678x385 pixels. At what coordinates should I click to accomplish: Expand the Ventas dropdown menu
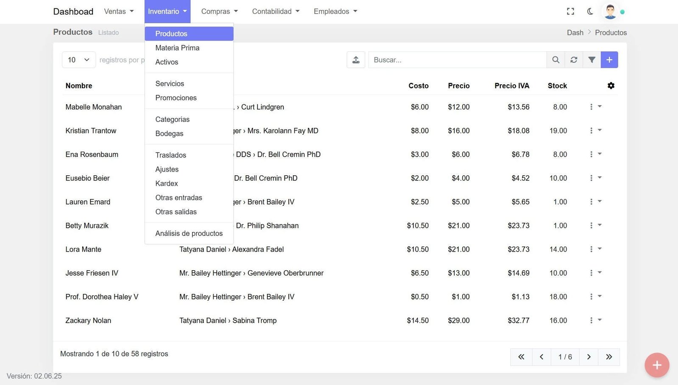tap(119, 11)
